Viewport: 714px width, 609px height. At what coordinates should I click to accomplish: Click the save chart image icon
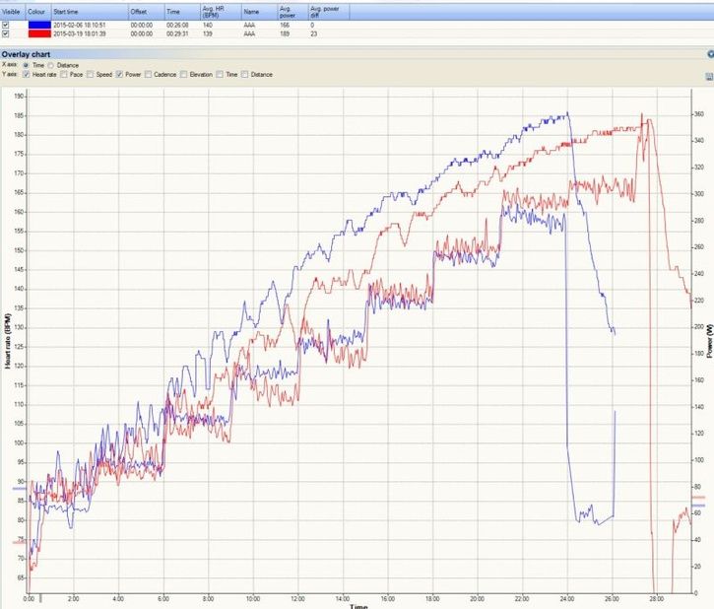pos(709,75)
